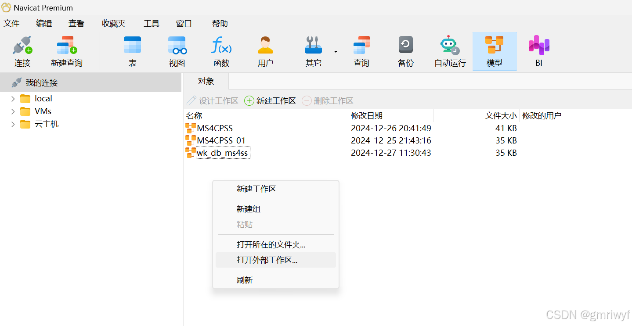Sort by the 修改的用户 column header
Screen dimensions: 632x326
click(x=562, y=116)
